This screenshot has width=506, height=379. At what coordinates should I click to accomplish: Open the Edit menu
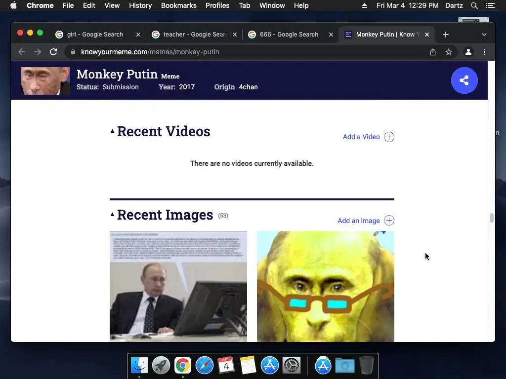89,5
